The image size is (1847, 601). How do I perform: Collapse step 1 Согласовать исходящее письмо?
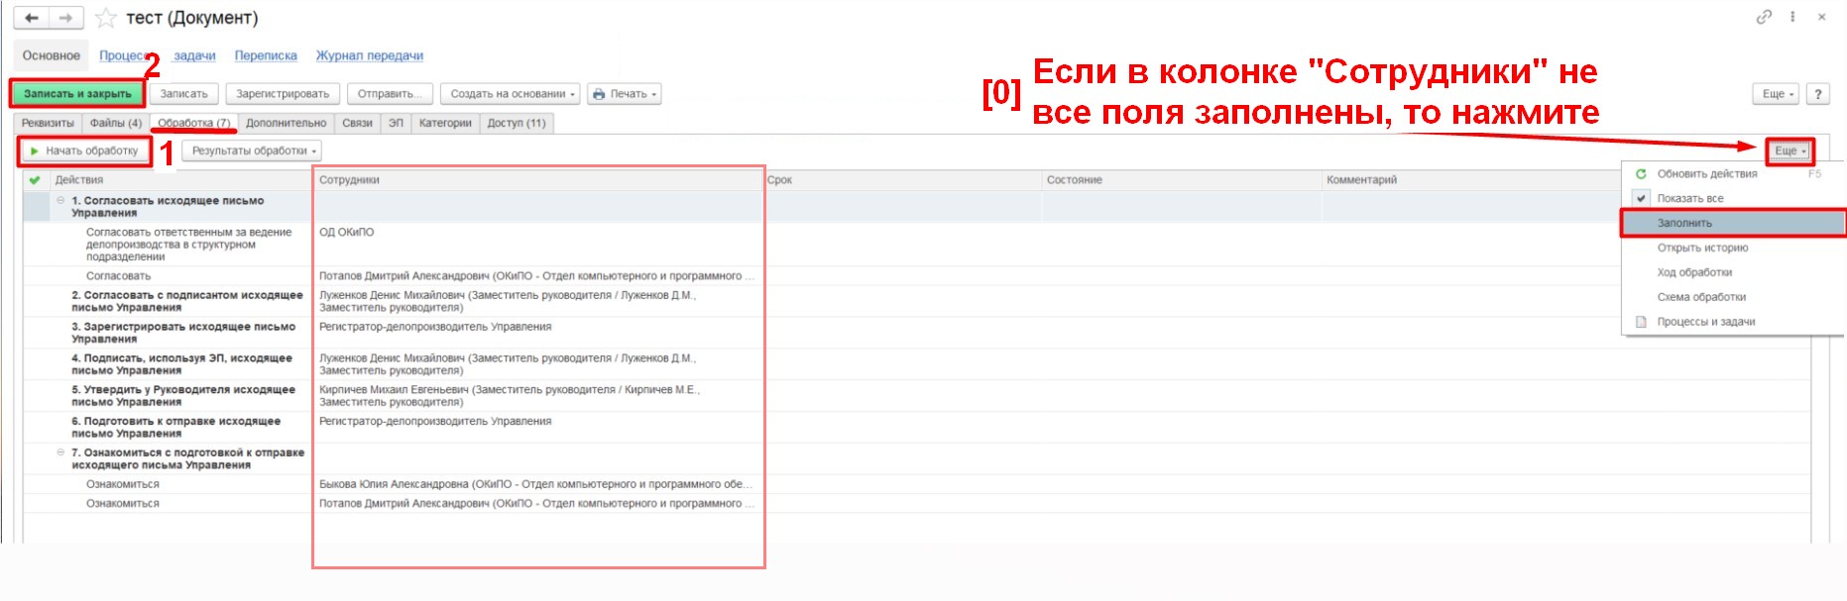pyautogui.click(x=60, y=201)
